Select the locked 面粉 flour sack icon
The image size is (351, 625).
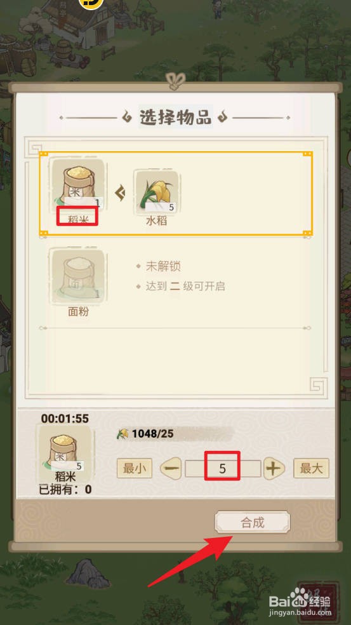click(78, 276)
